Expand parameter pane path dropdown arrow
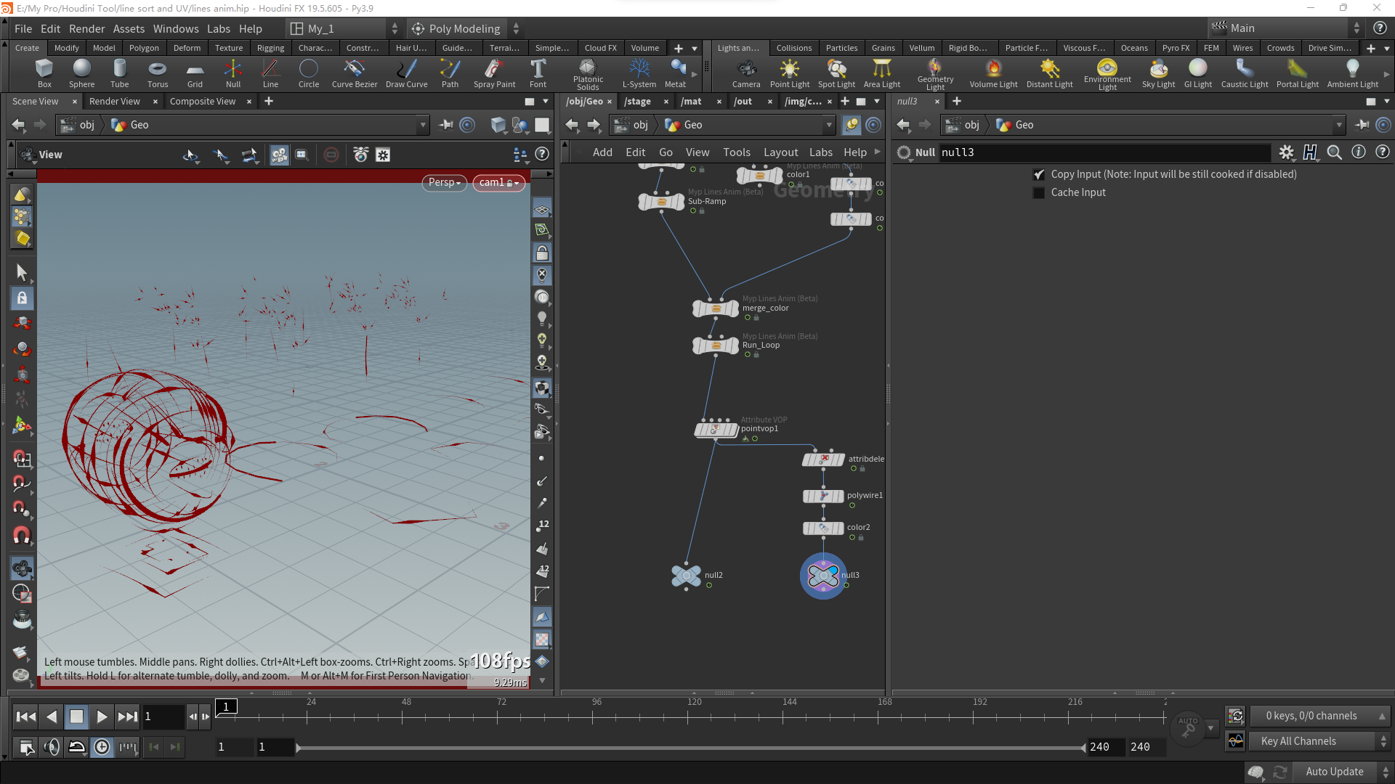 click(1339, 125)
